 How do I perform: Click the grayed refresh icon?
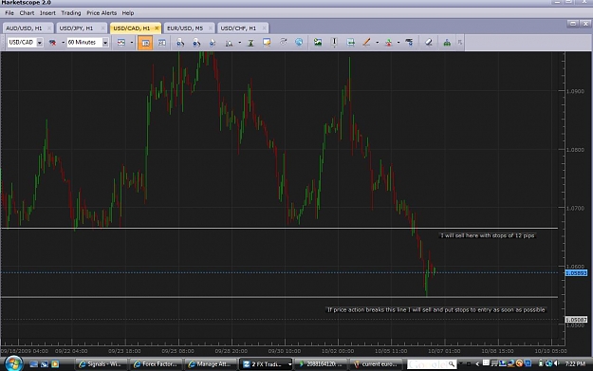tap(283, 43)
